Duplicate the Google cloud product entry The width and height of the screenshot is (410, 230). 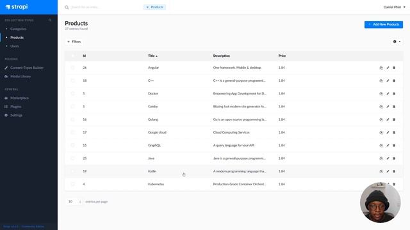(381, 132)
